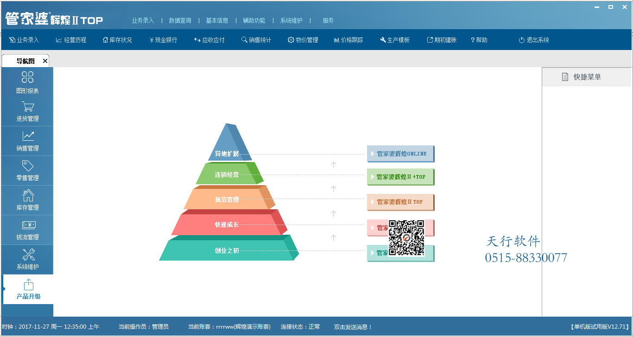Click 单机版试用版V12.71 version label
This screenshot has height=337, width=633.
point(600,327)
